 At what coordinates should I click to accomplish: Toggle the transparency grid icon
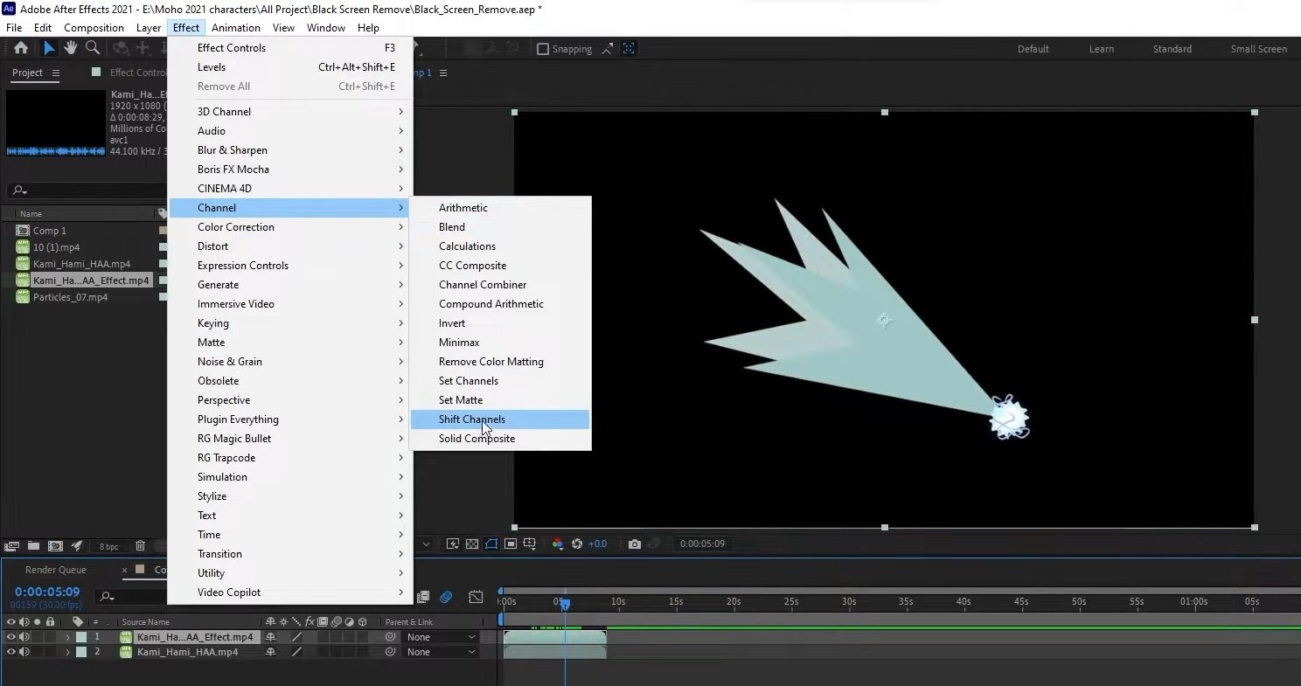(472, 544)
